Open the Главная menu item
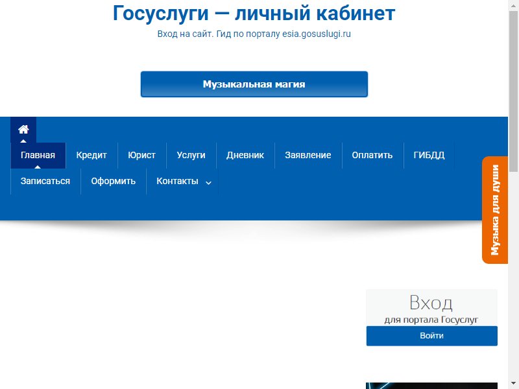519x389 pixels. point(38,155)
